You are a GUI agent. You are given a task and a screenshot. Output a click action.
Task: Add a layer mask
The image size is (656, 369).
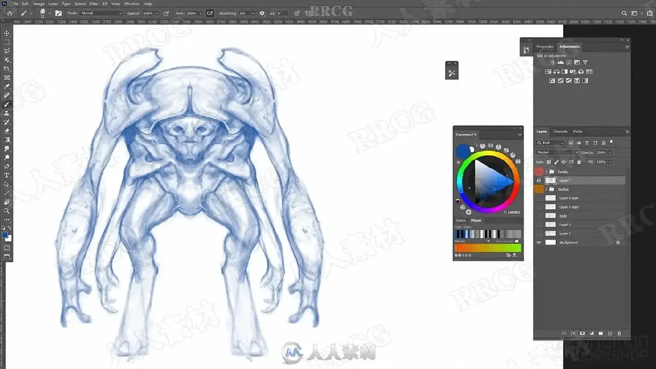[x=582, y=333]
